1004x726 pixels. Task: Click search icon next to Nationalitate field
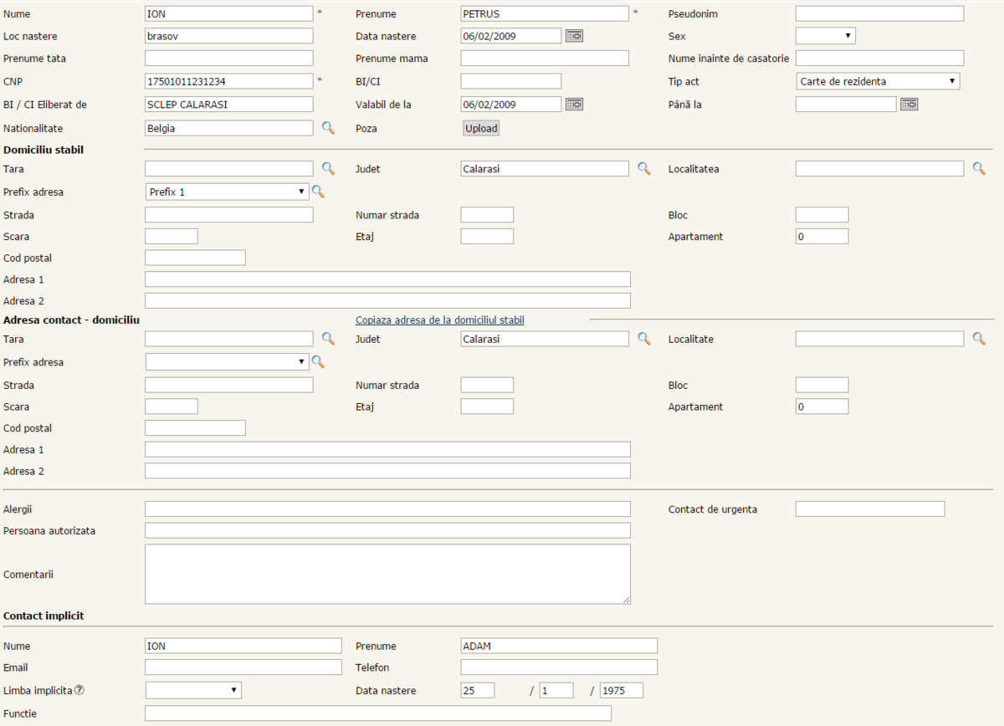point(329,128)
